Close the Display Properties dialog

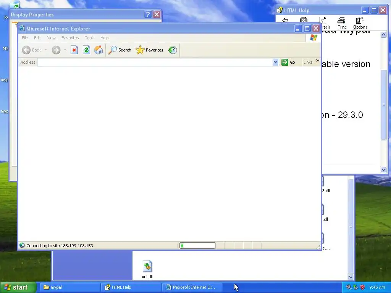pyautogui.click(x=157, y=14)
